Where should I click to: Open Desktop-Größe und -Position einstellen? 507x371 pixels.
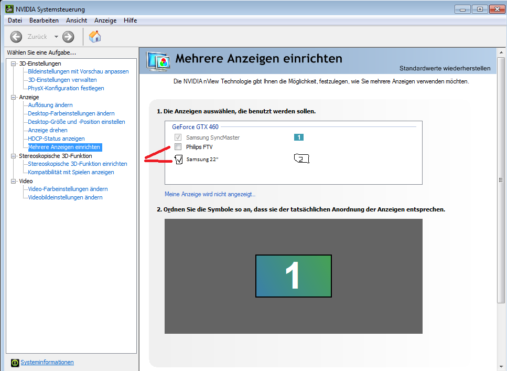[x=77, y=122]
